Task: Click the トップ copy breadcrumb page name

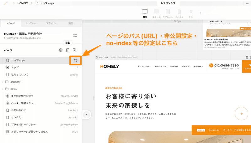Action: (x=47, y=3)
